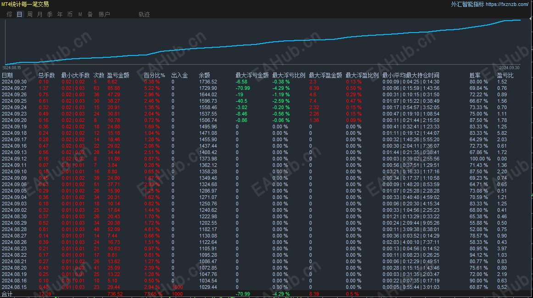533x298 pixels.
Task: Click total lots 12.39
Action: tap(45, 294)
